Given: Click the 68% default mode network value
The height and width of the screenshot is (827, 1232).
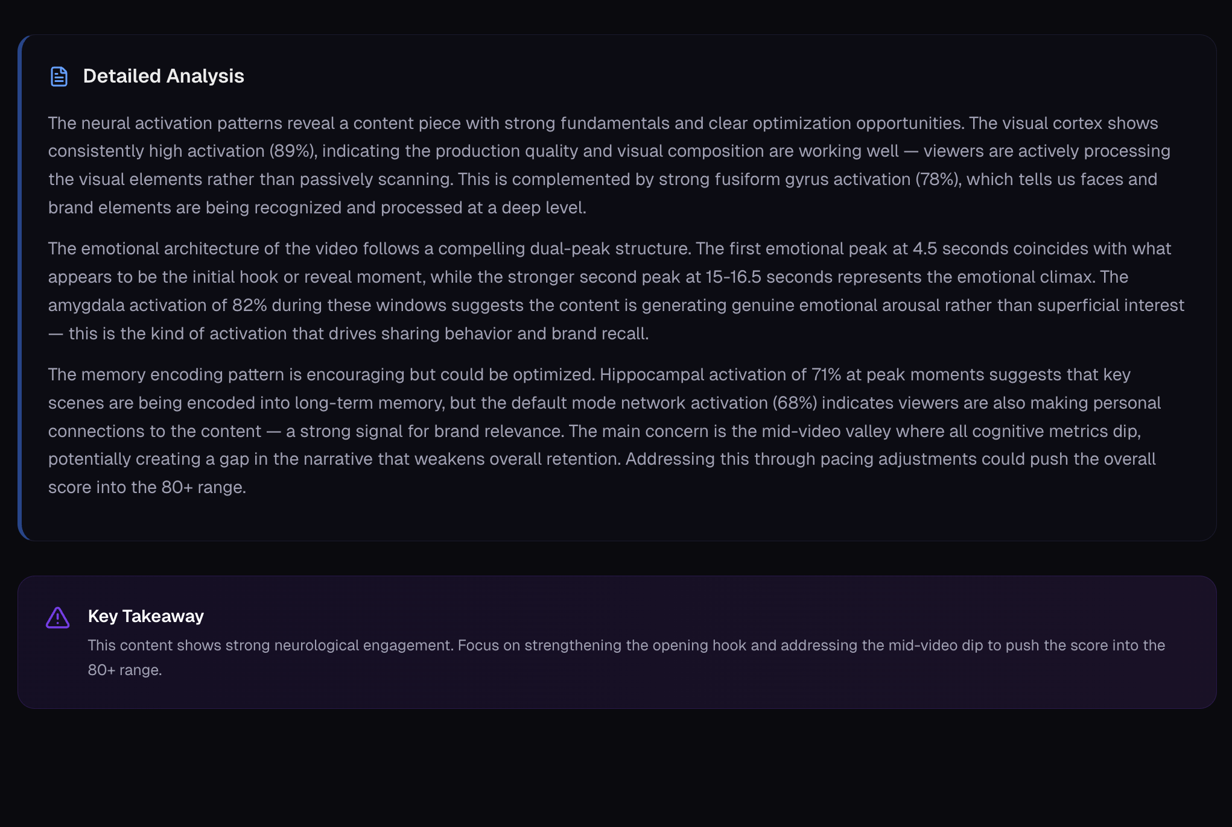Looking at the screenshot, I should point(795,403).
